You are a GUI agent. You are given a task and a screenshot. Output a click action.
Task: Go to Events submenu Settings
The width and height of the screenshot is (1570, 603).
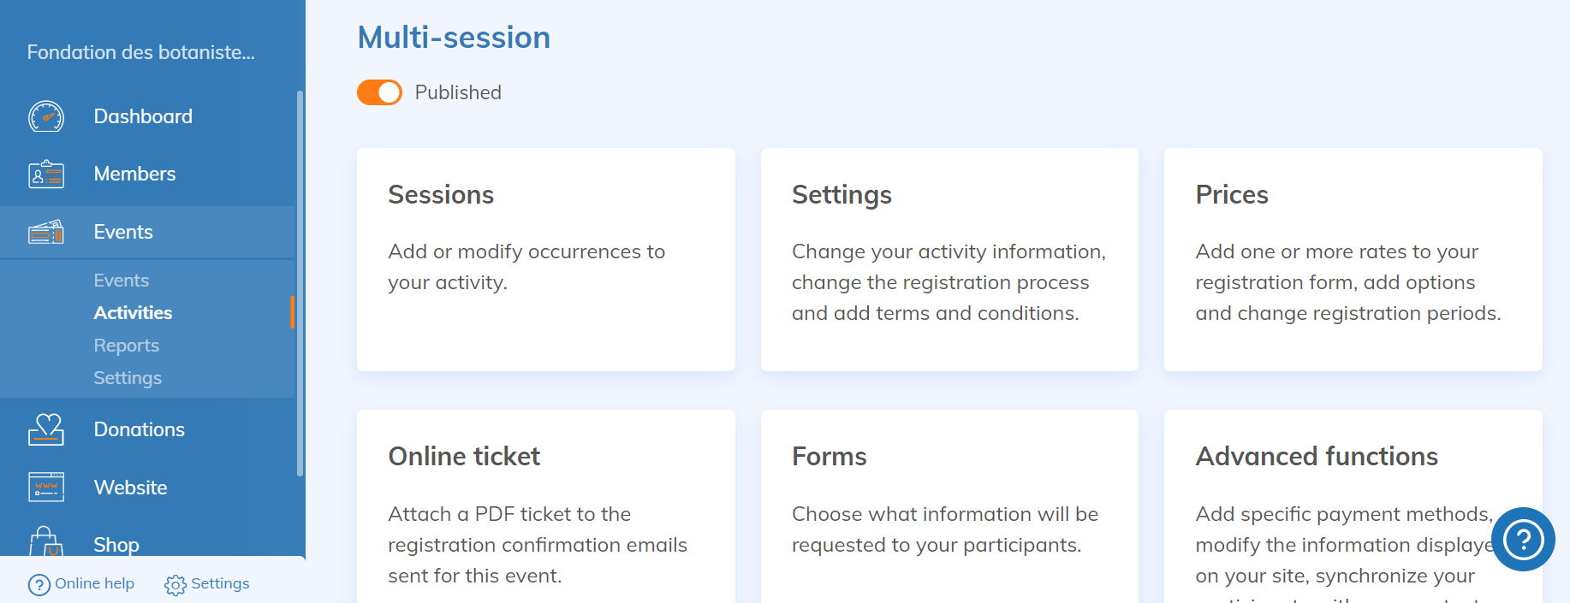pyautogui.click(x=128, y=378)
